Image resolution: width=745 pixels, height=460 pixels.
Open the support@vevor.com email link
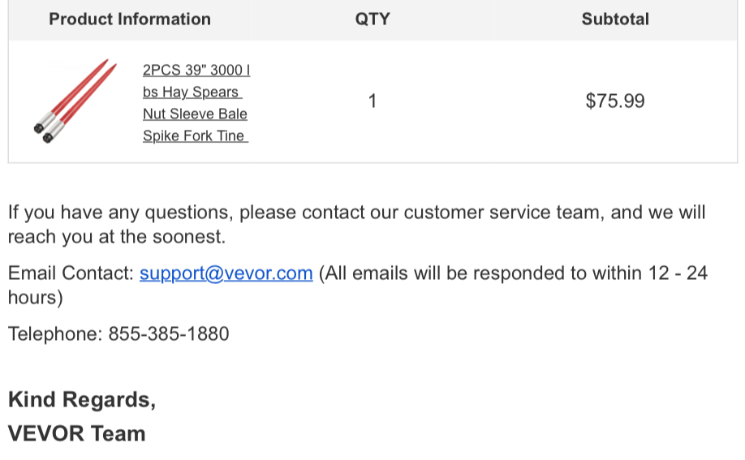pyautogui.click(x=226, y=273)
